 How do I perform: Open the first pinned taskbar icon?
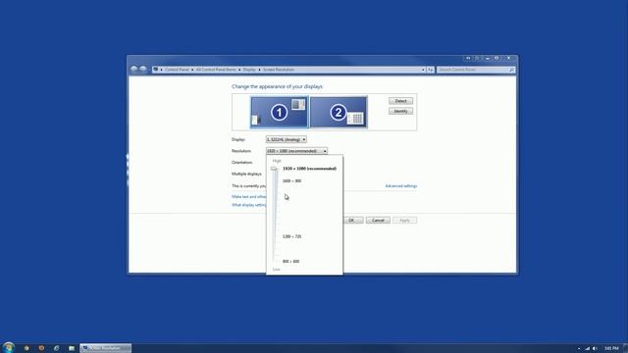pyautogui.click(x=26, y=348)
